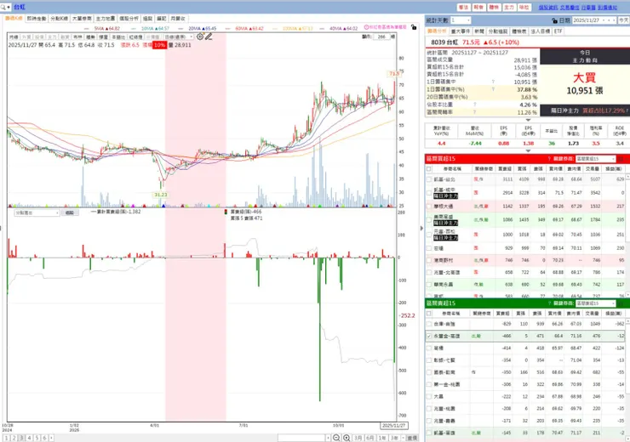Open the 重大事件 tab in right panel

[x=461, y=31]
